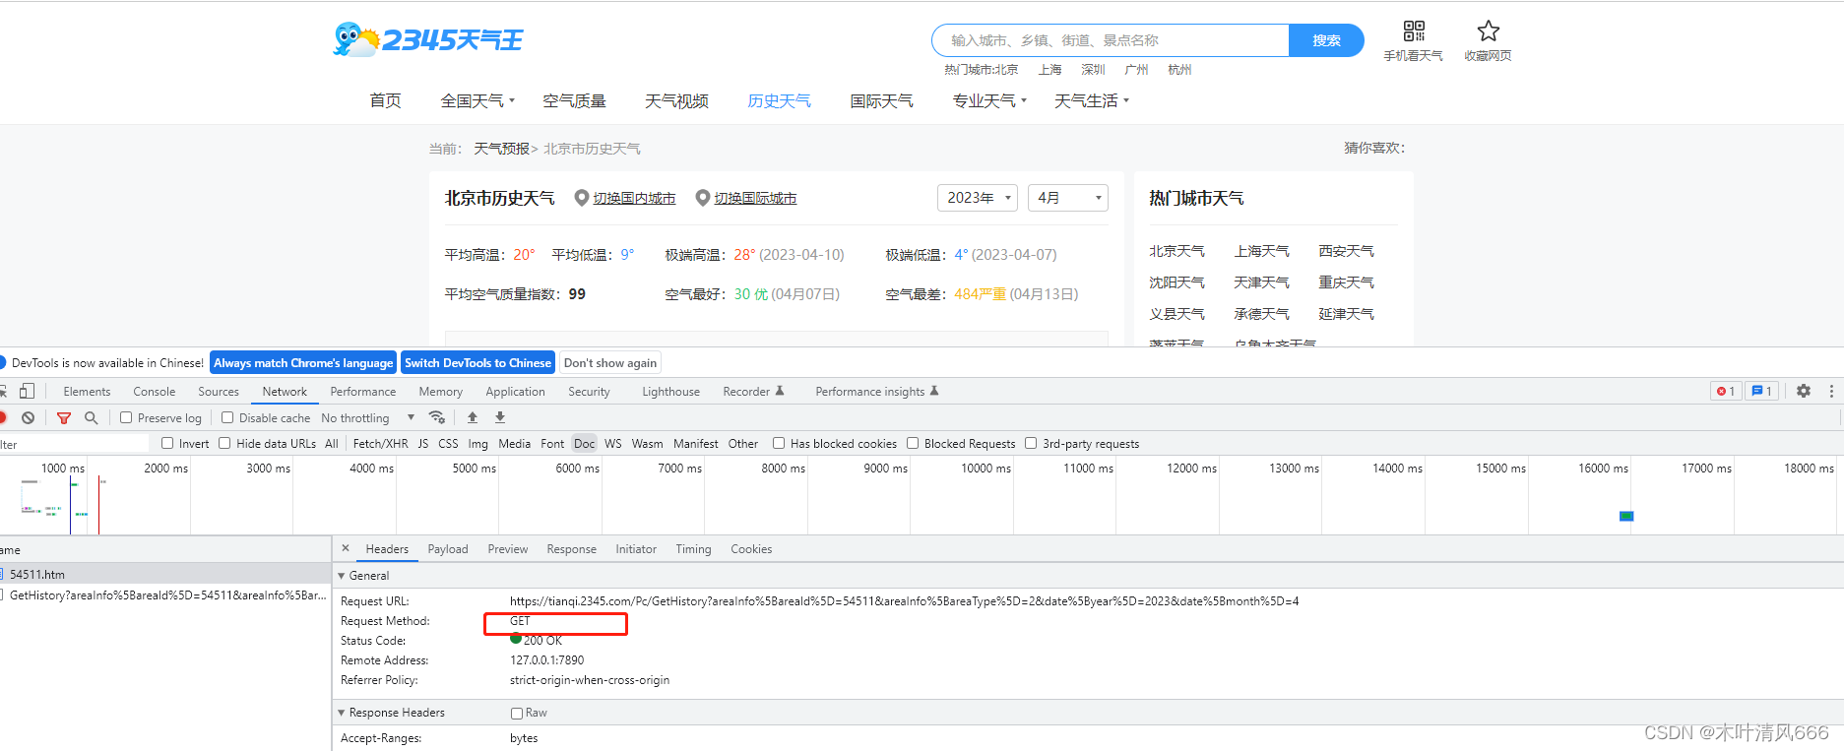This screenshot has width=1844, height=751.
Task: Open the Preview tab
Action: pos(508,548)
